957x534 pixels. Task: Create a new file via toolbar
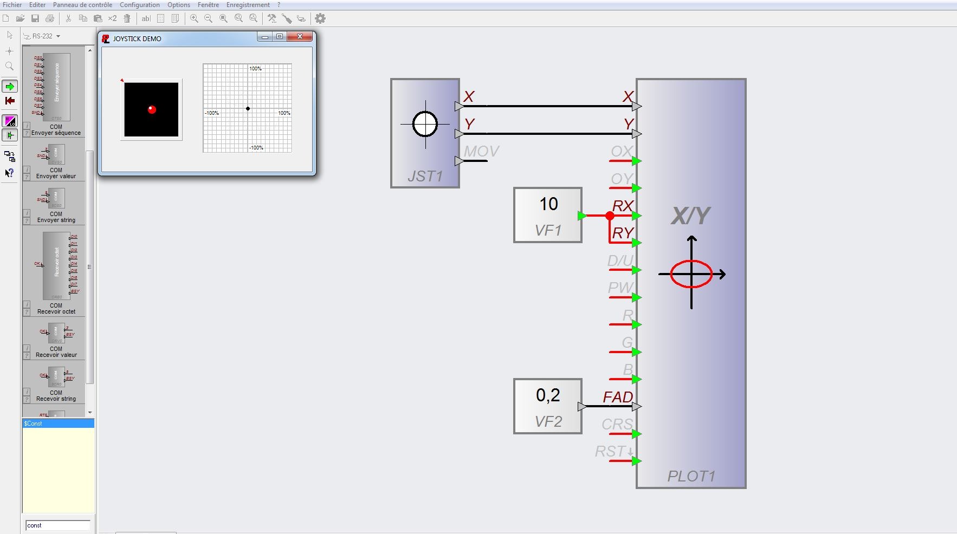[x=6, y=18]
